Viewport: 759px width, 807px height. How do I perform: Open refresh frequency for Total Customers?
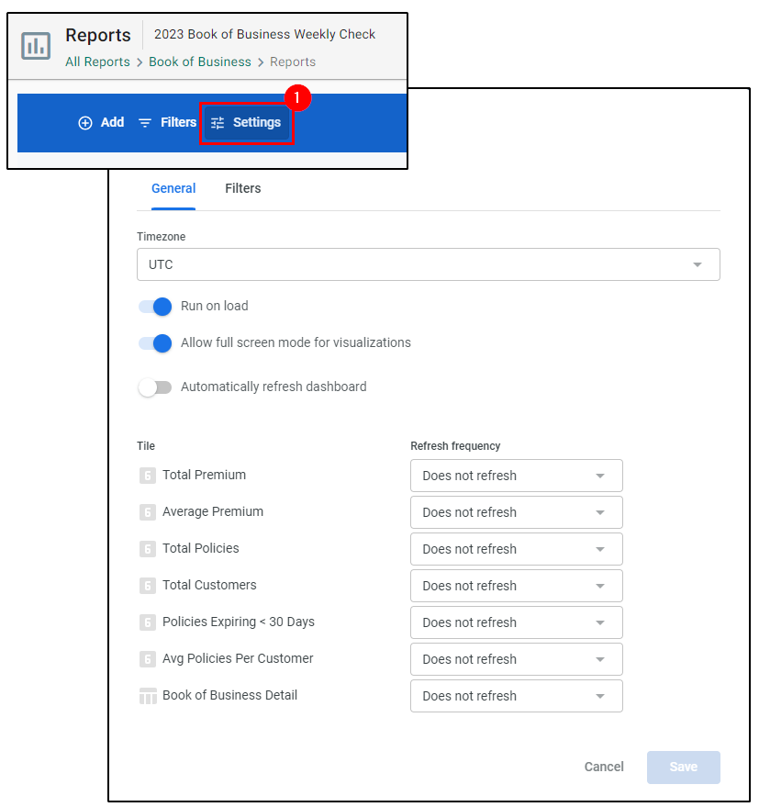[x=517, y=586]
